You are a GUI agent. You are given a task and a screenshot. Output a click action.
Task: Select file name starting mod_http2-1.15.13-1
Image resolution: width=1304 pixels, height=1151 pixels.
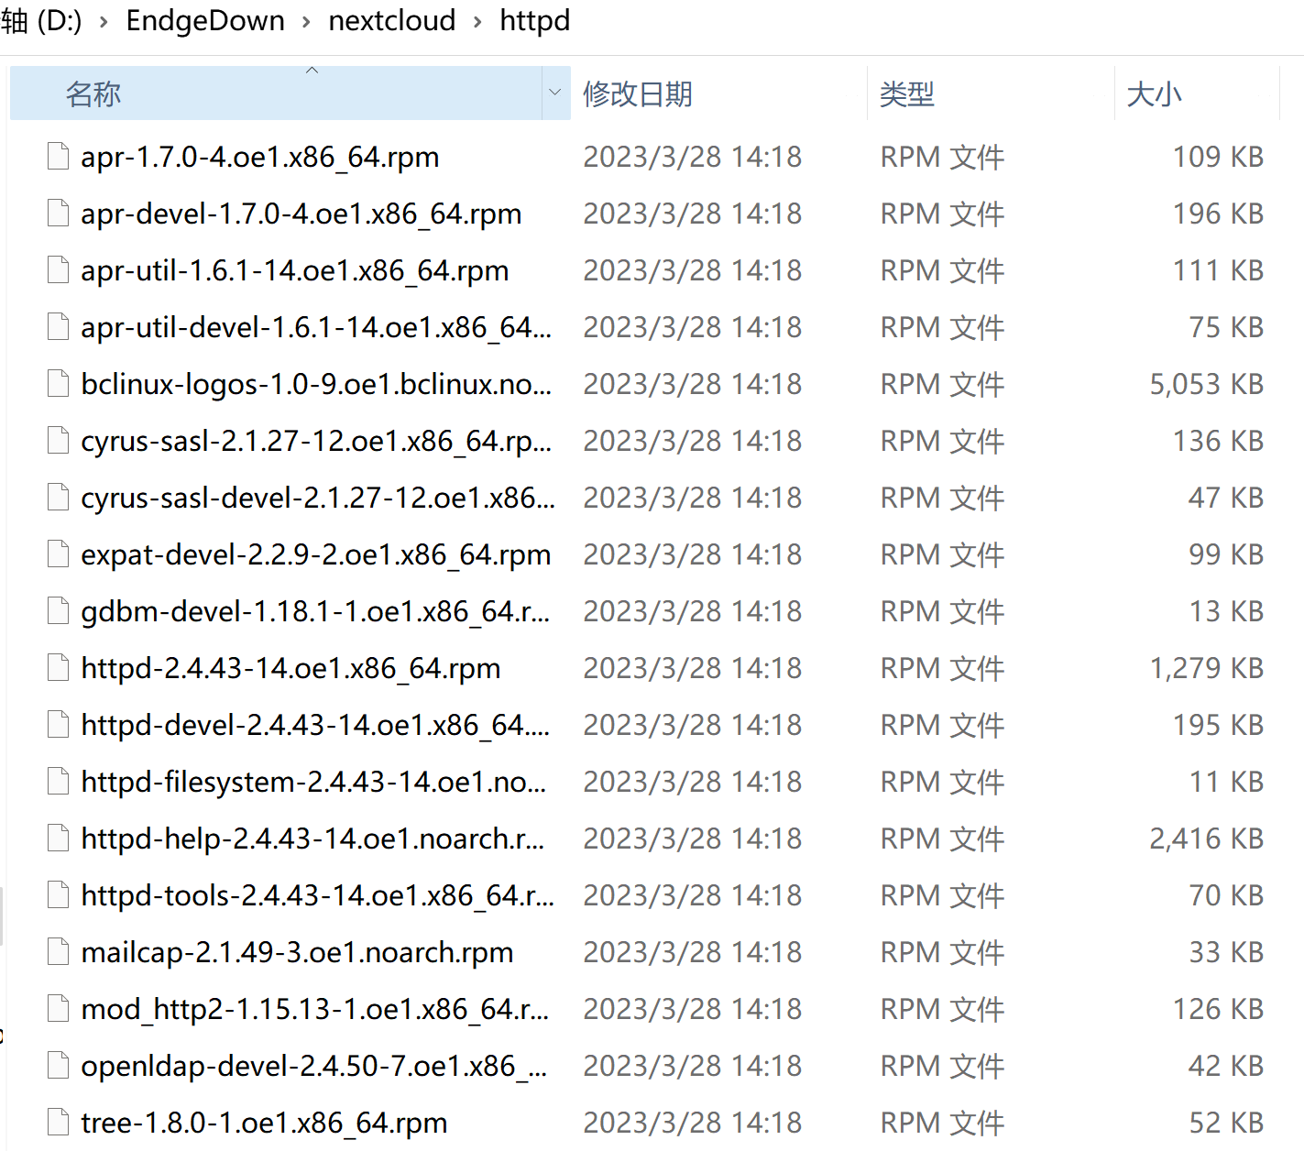point(315,1009)
